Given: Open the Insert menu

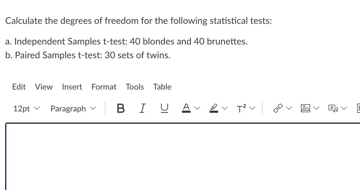Looking at the screenshot, I should pyautogui.click(x=72, y=87).
